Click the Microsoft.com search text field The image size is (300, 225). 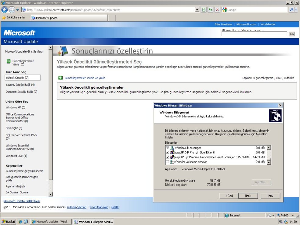pyautogui.click(x=254, y=34)
